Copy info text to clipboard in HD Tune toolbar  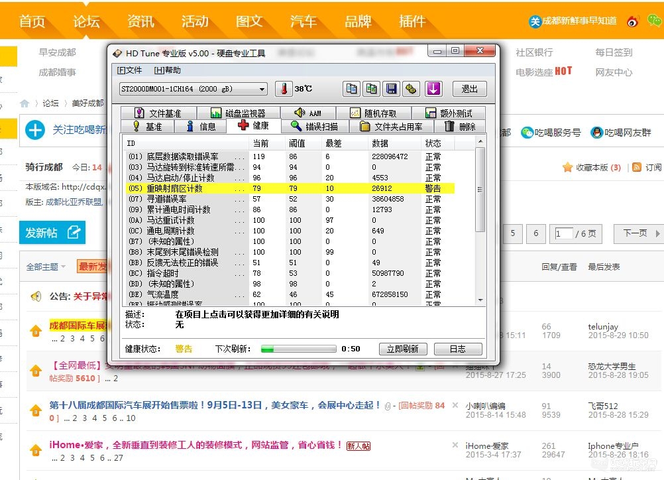pos(351,89)
